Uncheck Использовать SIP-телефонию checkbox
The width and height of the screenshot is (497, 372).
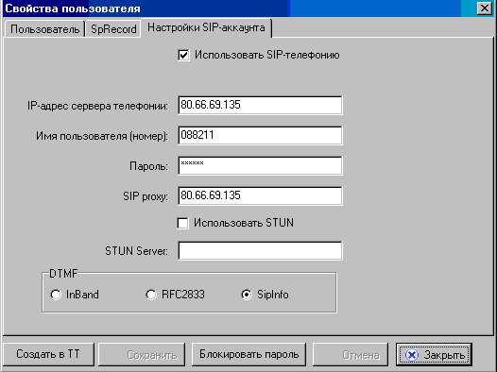click(x=183, y=55)
